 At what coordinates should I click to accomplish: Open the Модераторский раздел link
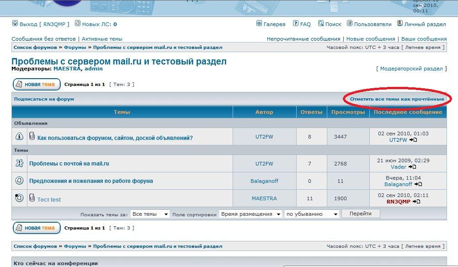click(x=411, y=69)
